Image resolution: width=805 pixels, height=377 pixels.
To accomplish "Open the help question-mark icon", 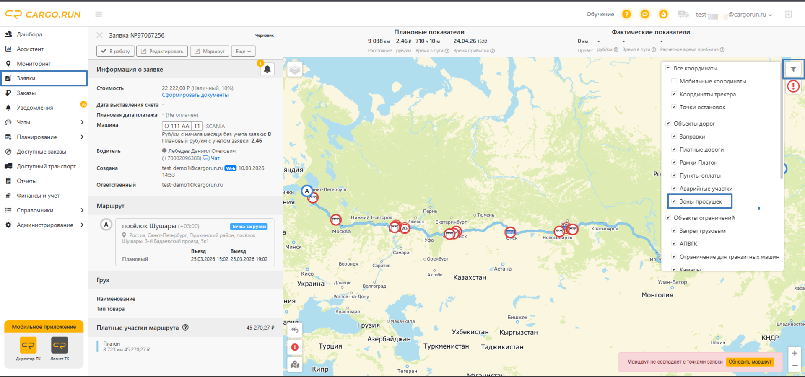I will pyautogui.click(x=626, y=14).
